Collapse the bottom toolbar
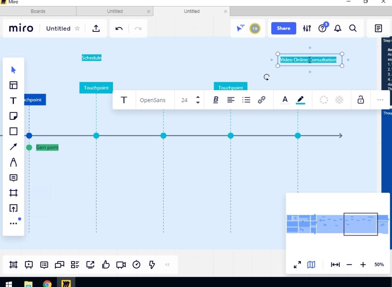Screen dimensions: 392x287 click(167, 264)
